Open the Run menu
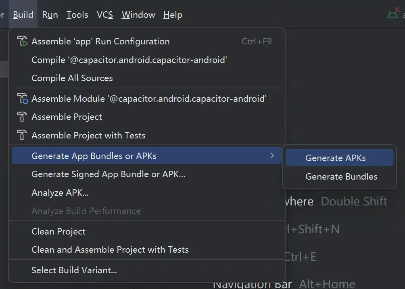The image size is (405, 289). pos(50,15)
